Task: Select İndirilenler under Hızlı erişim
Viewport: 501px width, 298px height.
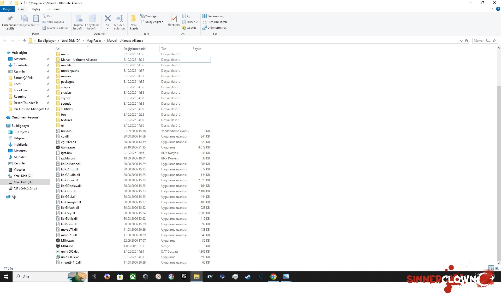Action: tap(21, 65)
